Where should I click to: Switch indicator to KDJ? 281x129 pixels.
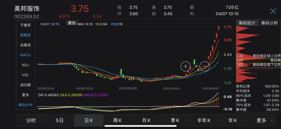pos(25,65)
